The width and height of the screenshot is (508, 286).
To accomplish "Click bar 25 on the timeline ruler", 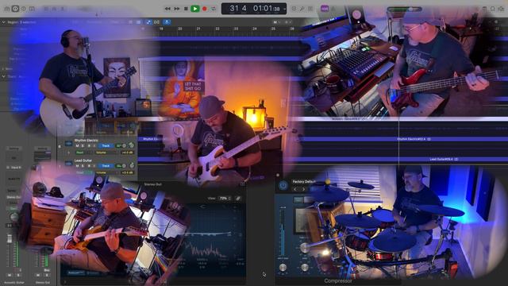I will click(x=273, y=29).
